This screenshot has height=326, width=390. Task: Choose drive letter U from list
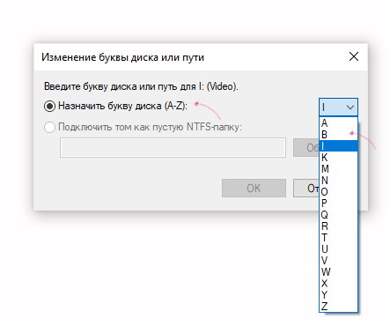coord(338,249)
